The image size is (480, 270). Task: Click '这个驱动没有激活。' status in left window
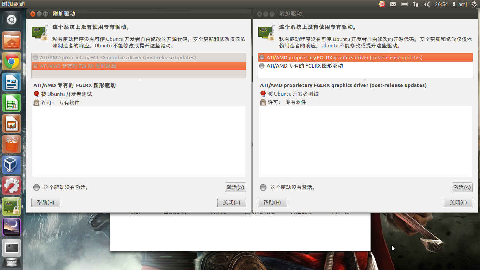pos(66,187)
